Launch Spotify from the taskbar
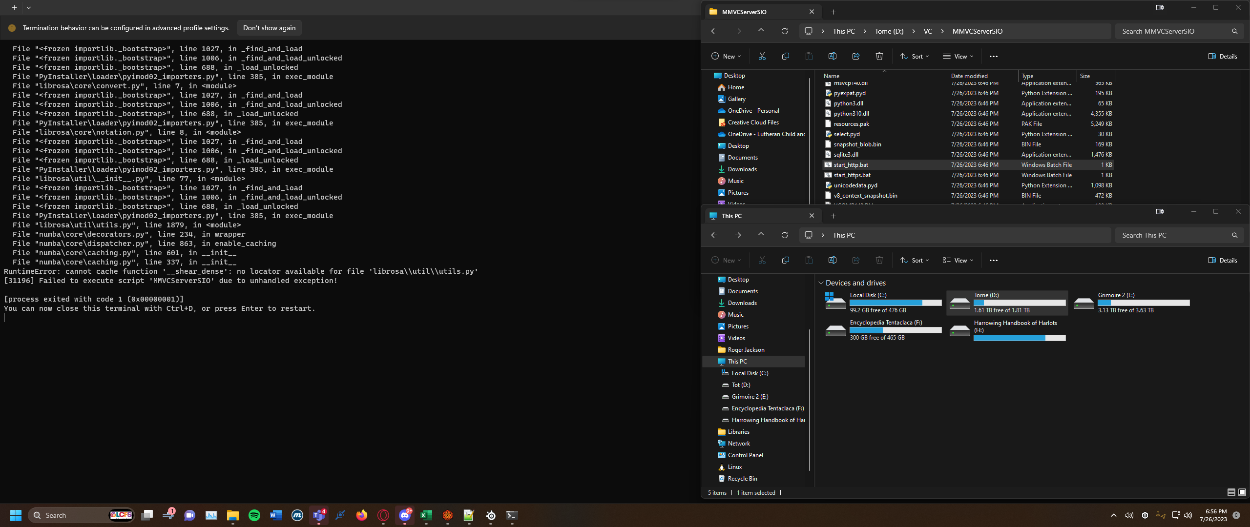This screenshot has width=1250, height=527. tap(253, 515)
